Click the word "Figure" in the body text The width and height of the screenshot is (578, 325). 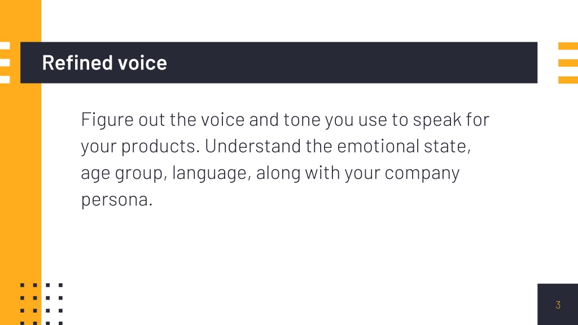click(x=107, y=120)
